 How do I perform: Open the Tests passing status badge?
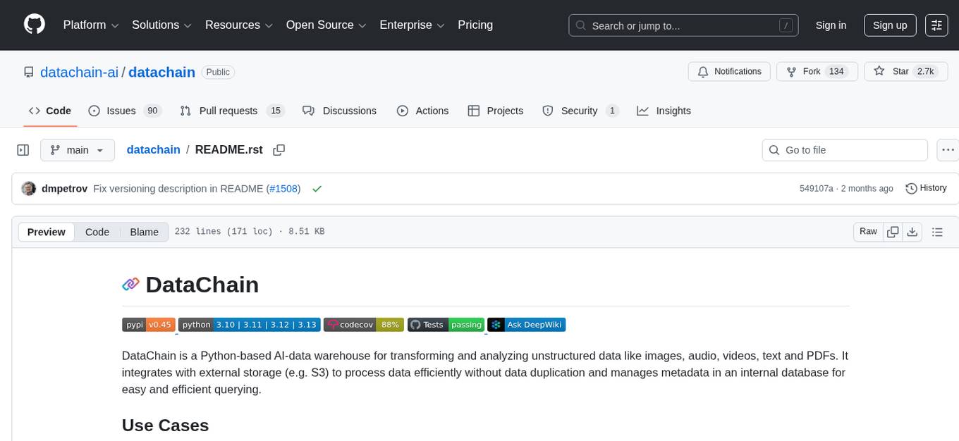click(446, 325)
